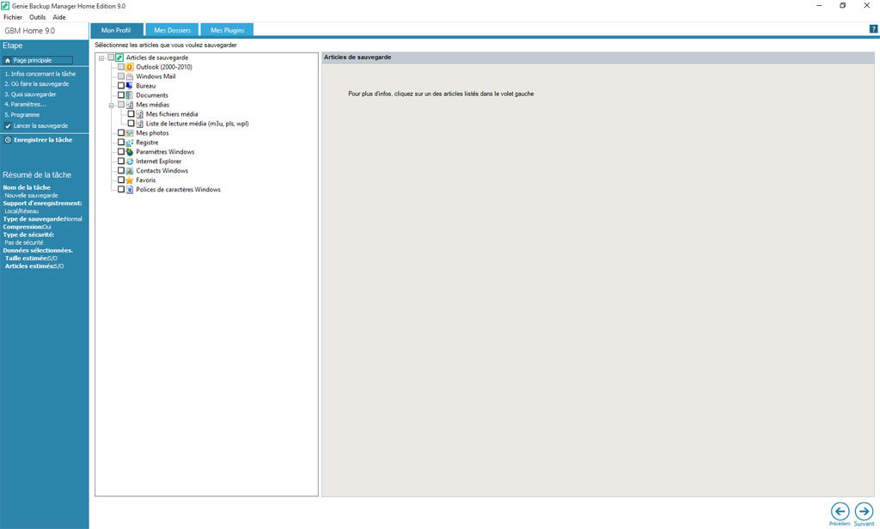Switch to the Mes Dossiers tab

[172, 30]
